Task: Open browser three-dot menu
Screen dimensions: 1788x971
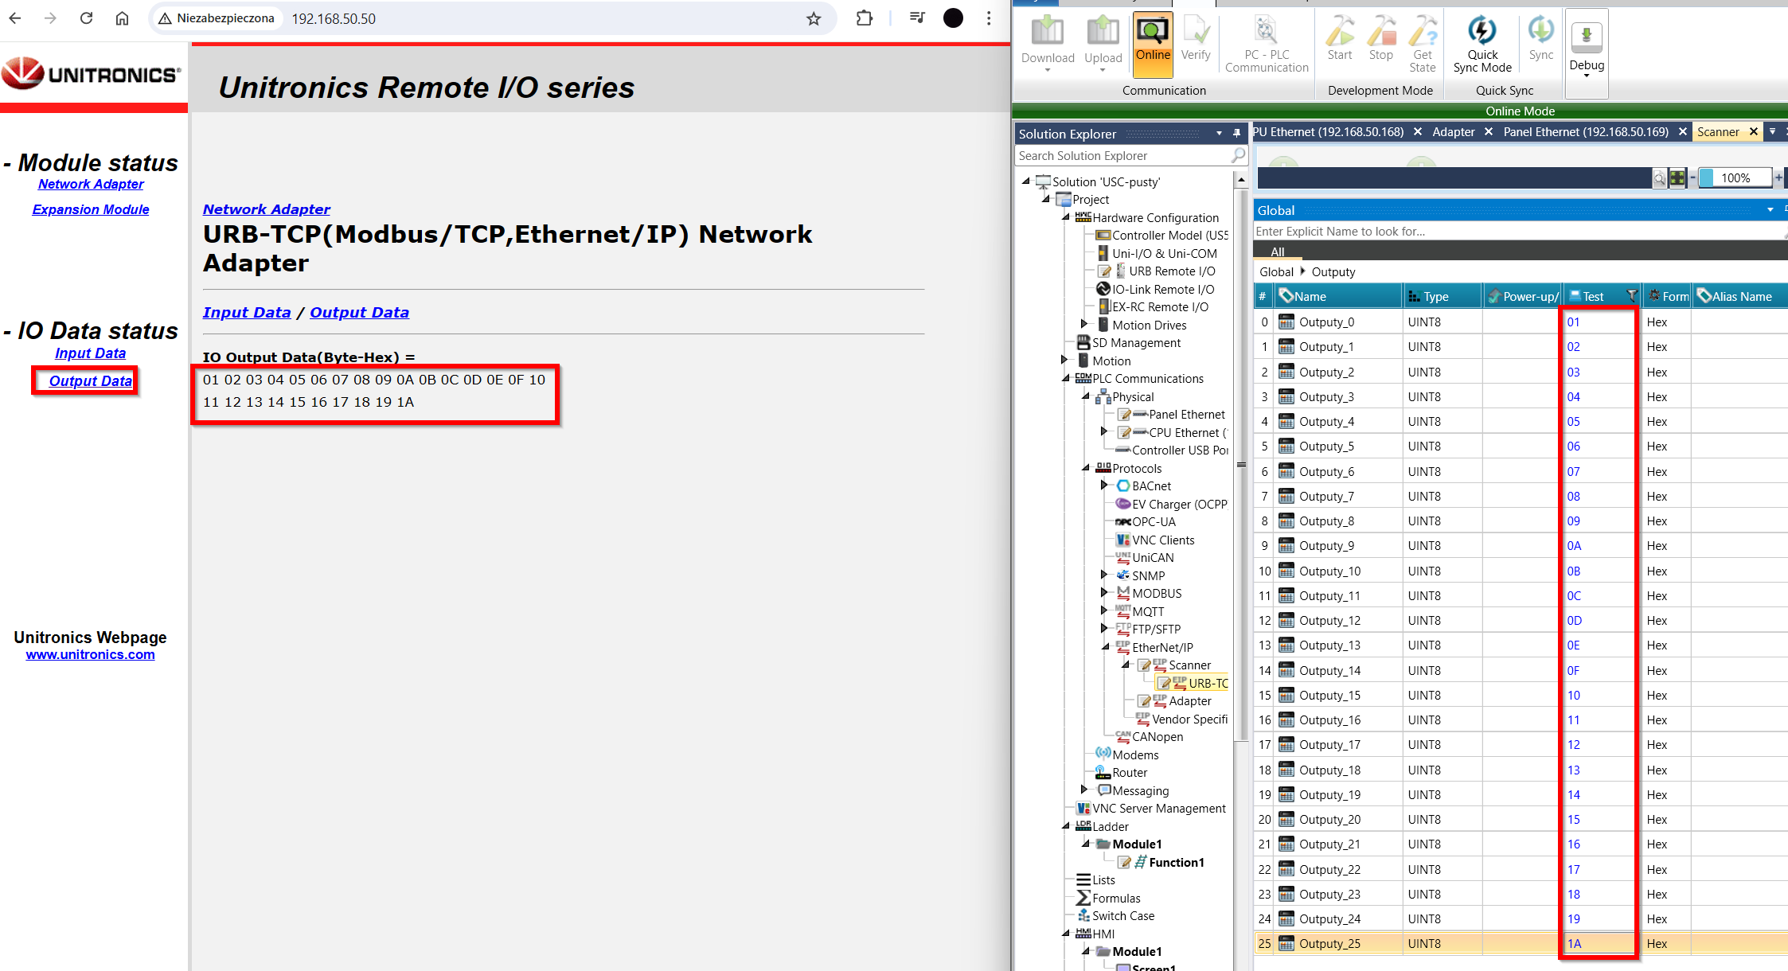Action: 989,18
